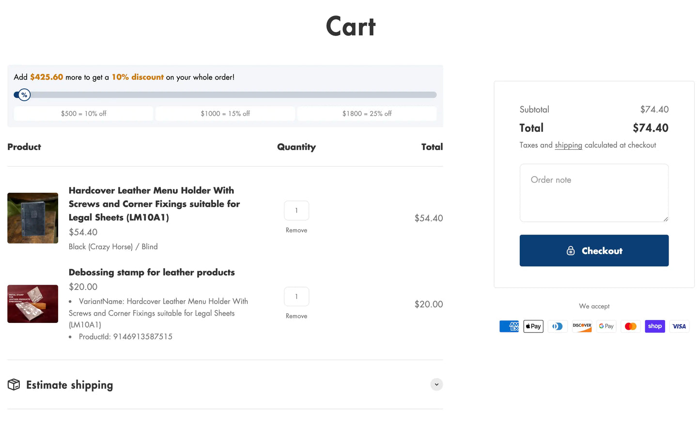
Task: Expand the Estimate shipping chevron
Action: point(436,384)
